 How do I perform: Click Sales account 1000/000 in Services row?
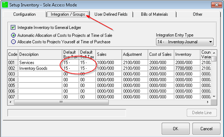109,63
